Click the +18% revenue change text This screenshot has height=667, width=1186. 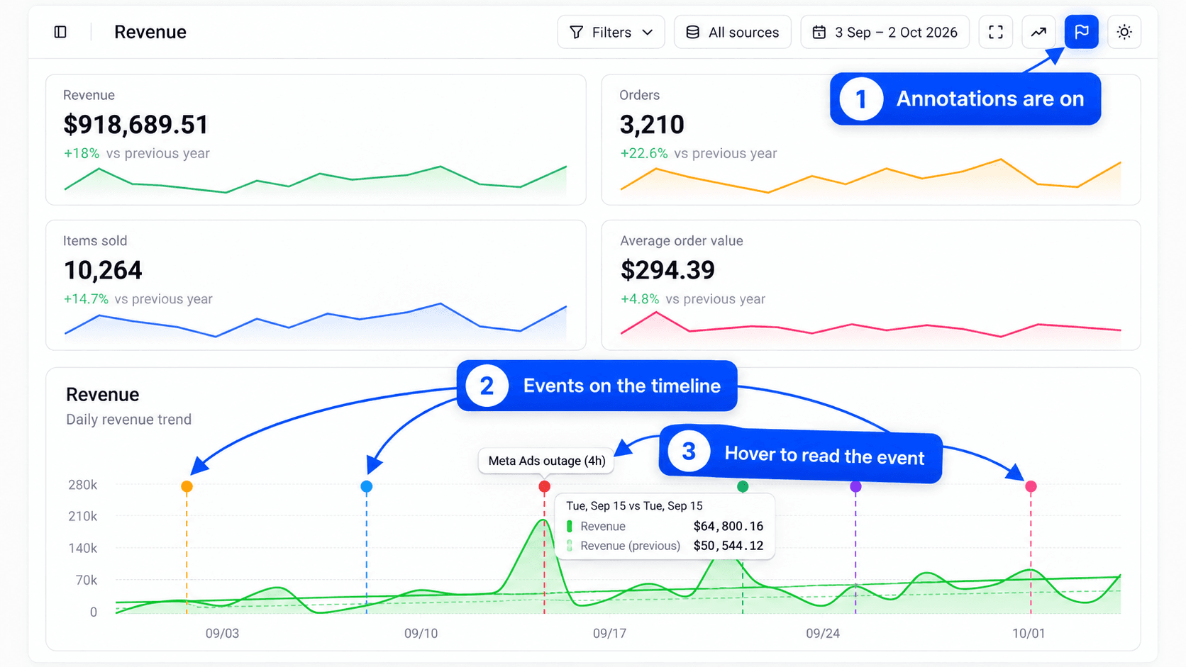[x=82, y=153]
